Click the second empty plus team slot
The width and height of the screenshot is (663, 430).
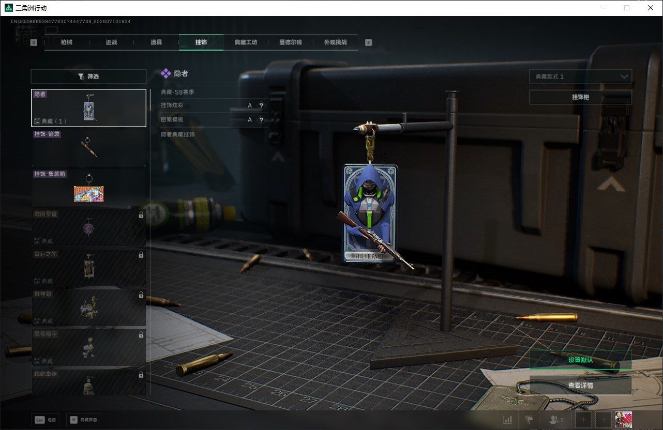click(x=604, y=420)
